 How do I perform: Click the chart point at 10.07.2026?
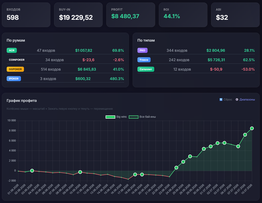252,128
